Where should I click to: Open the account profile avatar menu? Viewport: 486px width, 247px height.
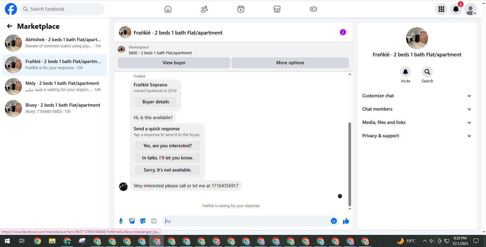pos(471,9)
